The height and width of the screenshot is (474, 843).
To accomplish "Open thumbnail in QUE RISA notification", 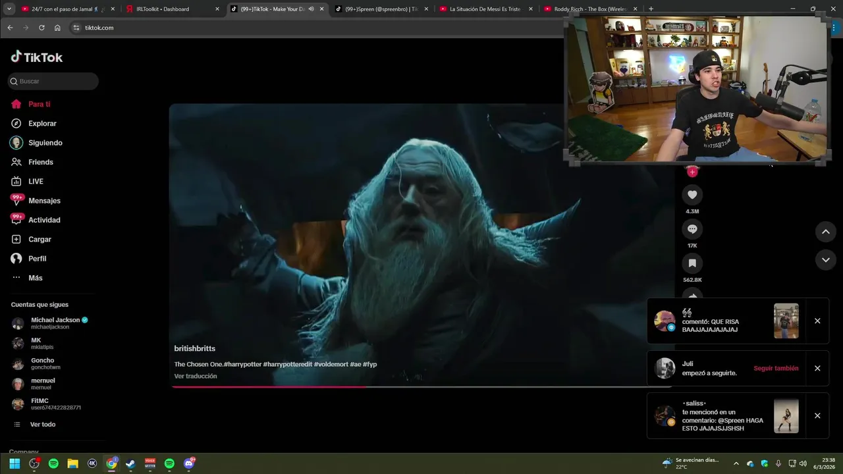I will tap(786, 321).
